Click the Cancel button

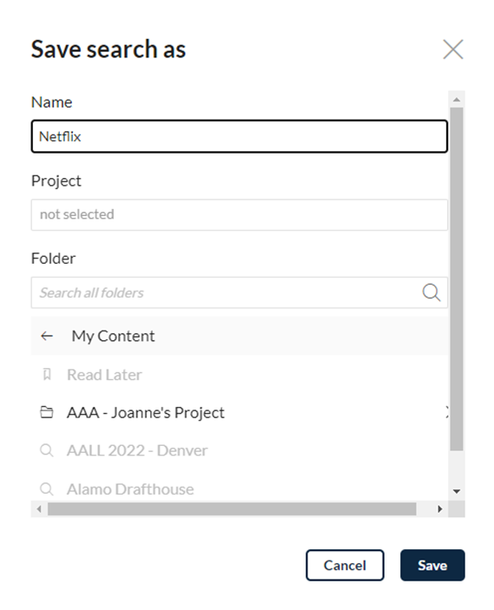coord(345,565)
